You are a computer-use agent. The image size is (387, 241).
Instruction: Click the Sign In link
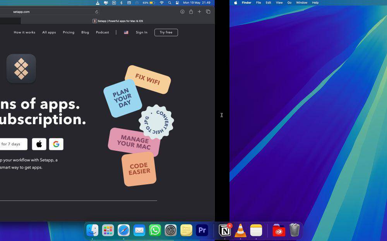coord(142,32)
